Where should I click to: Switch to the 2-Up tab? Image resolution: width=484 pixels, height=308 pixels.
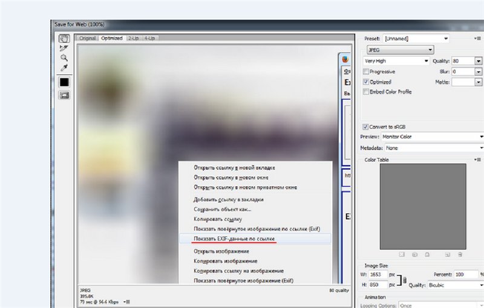[x=133, y=38]
